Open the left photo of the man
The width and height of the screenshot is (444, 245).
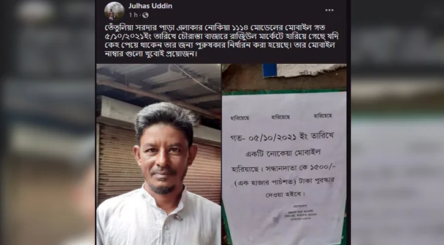(159, 154)
